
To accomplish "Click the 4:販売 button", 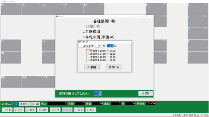I will coord(42,110).
